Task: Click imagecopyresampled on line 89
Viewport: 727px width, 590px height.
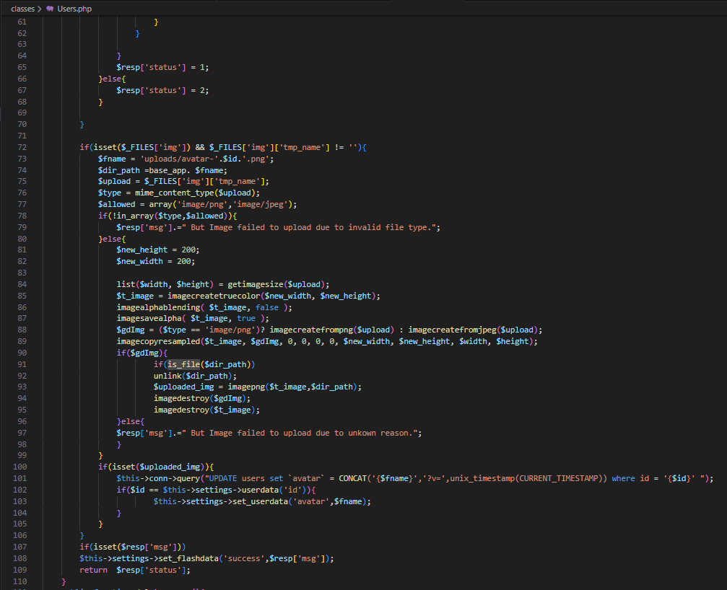Action: pos(158,341)
